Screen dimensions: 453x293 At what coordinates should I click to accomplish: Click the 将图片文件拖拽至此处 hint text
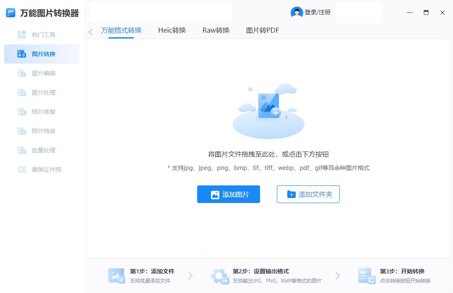(x=268, y=154)
